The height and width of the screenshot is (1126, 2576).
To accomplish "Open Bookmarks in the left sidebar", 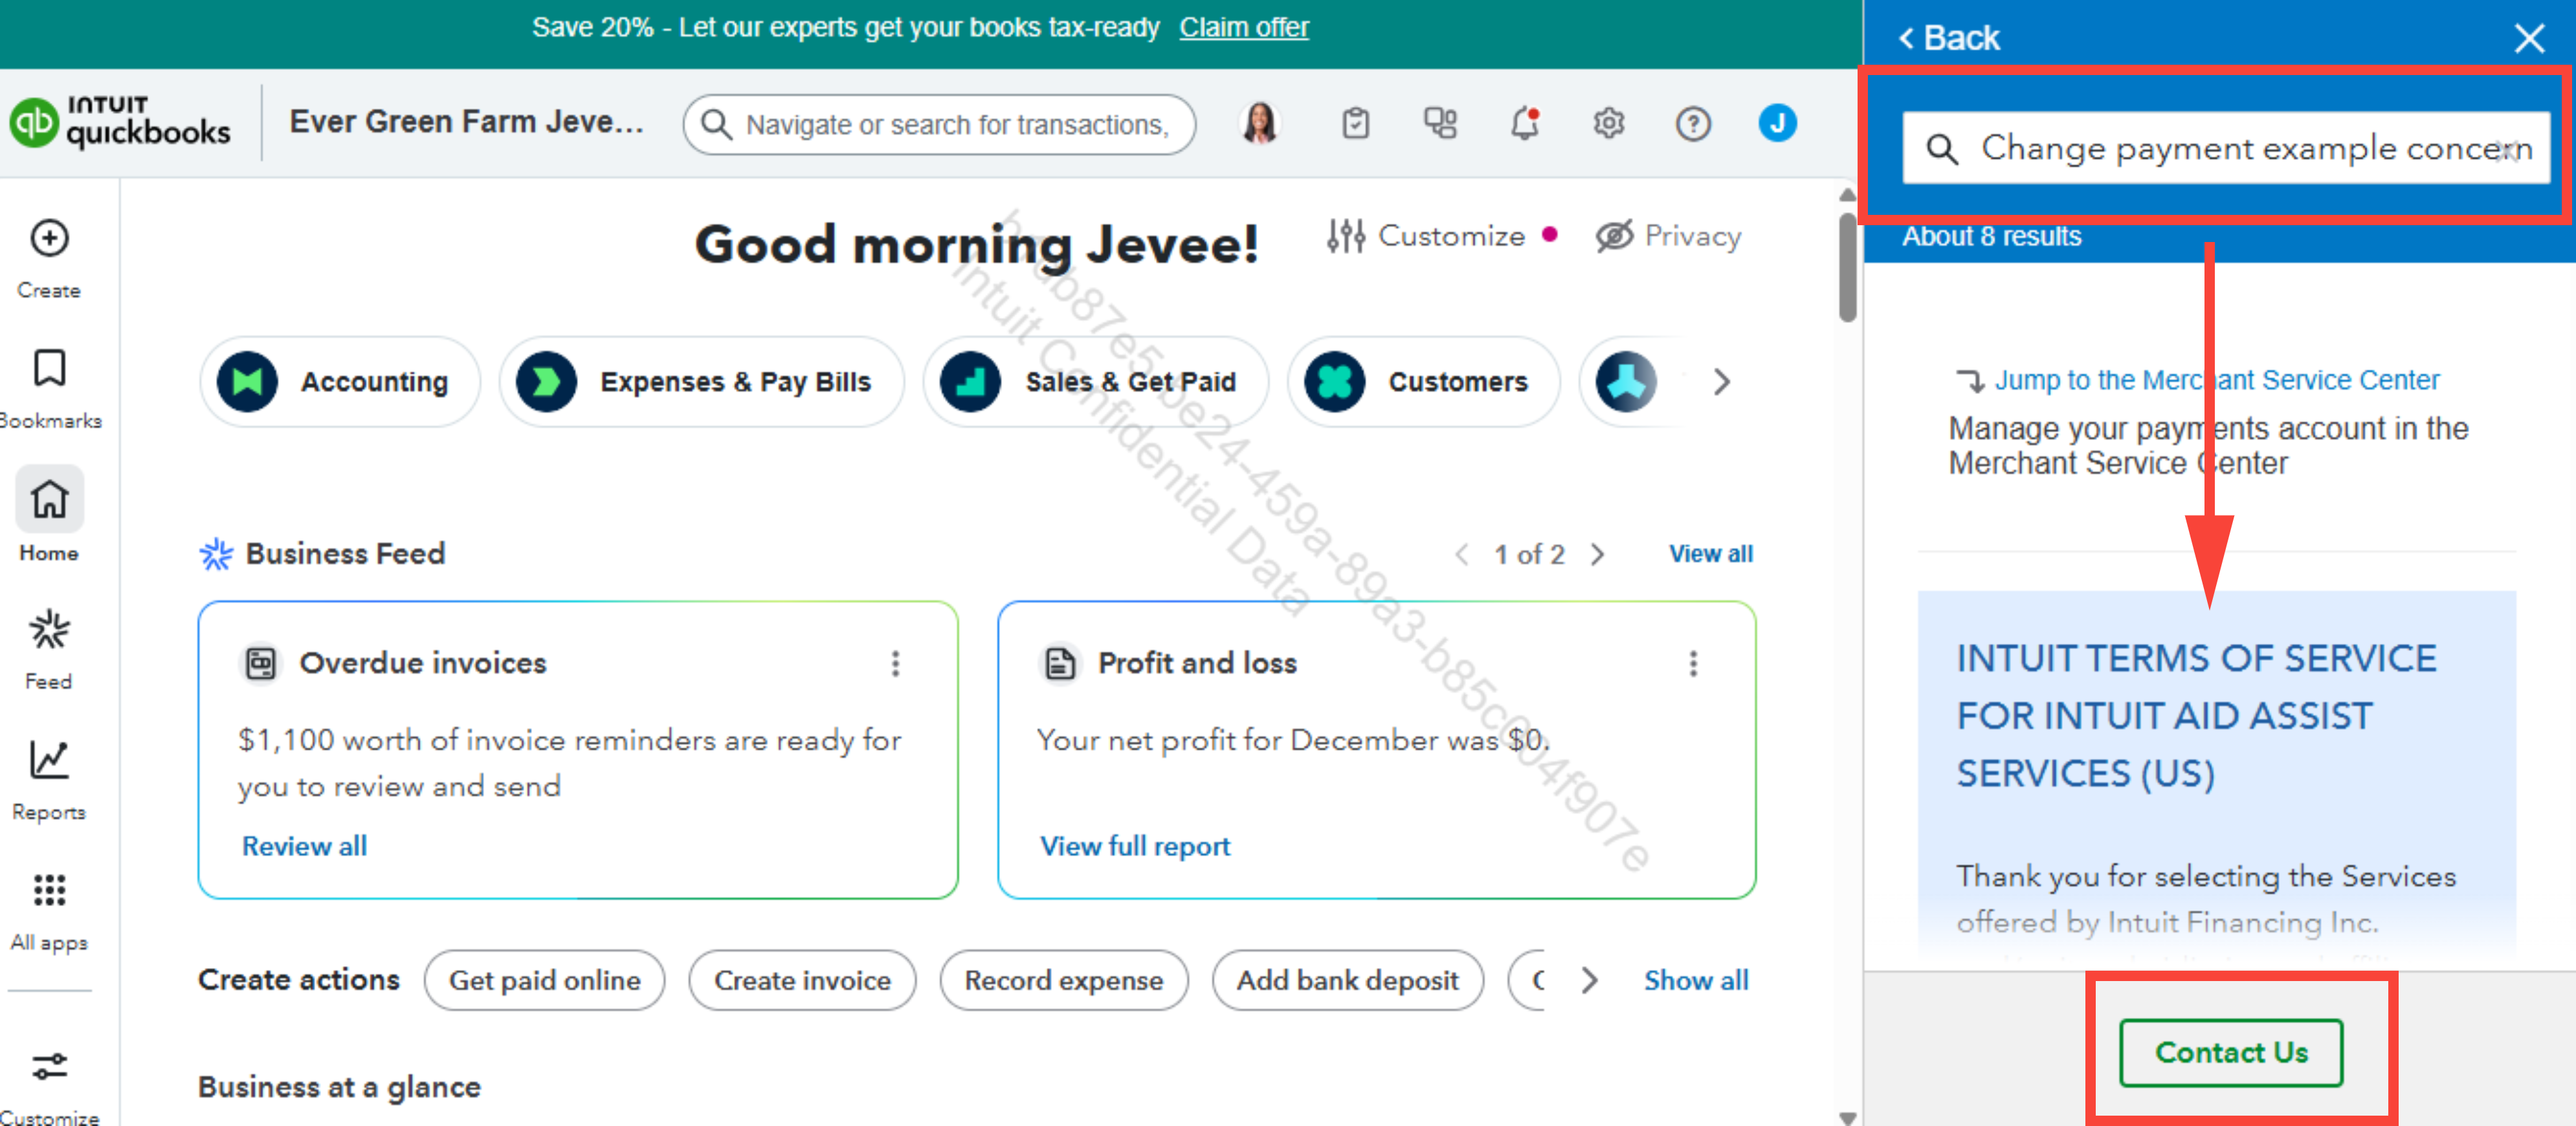I will (49, 369).
